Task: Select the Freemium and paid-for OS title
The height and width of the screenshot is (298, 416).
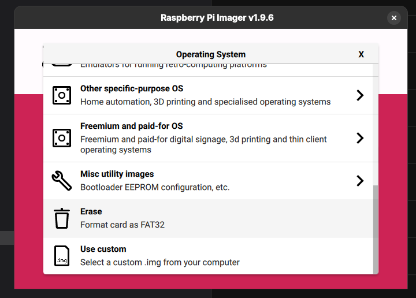Action: [x=132, y=126]
